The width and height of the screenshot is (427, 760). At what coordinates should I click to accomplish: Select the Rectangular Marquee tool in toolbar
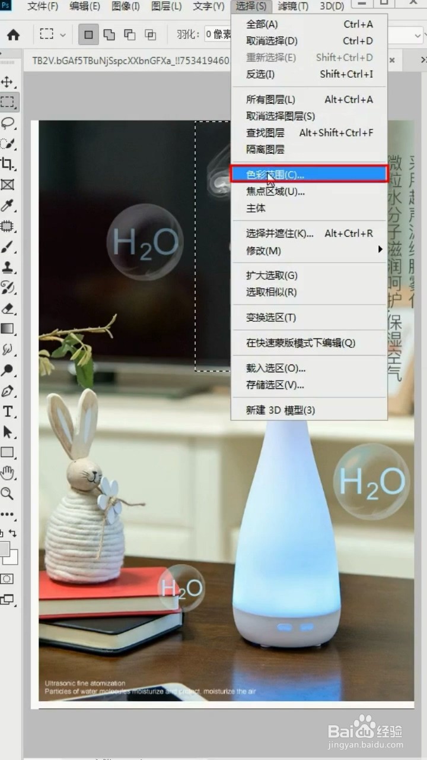click(8, 102)
